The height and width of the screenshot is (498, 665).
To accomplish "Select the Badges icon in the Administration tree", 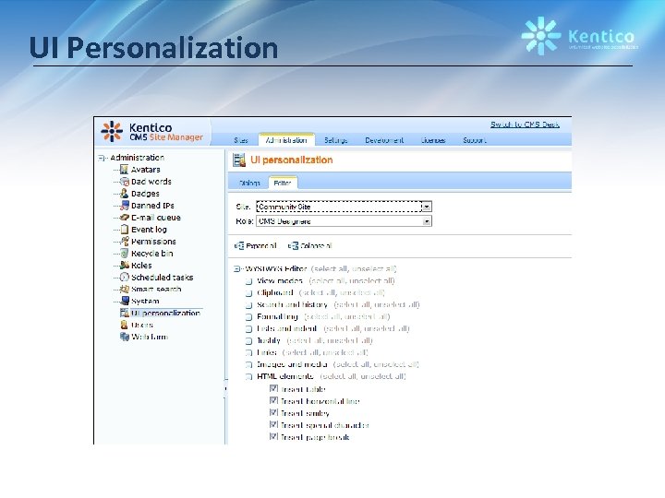I will click(124, 193).
